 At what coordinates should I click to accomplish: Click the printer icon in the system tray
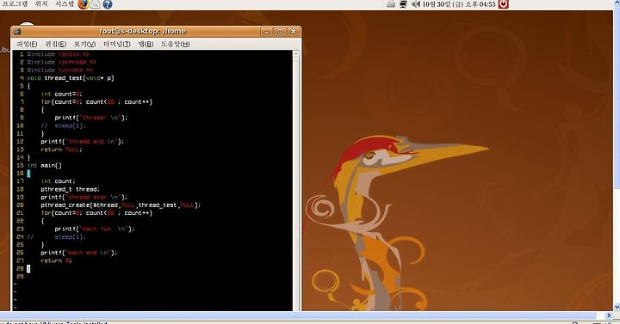(x=391, y=4)
